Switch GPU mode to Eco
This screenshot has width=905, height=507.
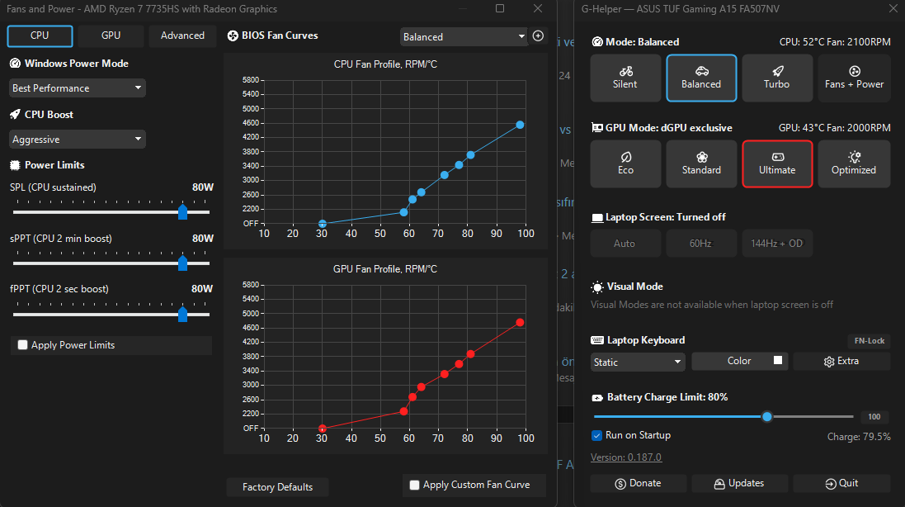pos(625,164)
